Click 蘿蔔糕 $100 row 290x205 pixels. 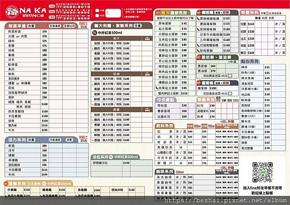tap(217, 88)
